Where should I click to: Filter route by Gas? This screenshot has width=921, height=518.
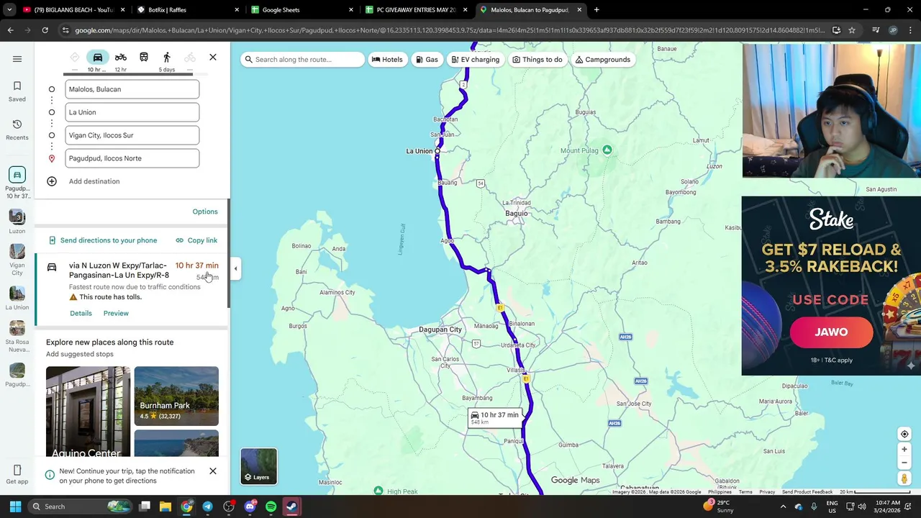point(426,60)
